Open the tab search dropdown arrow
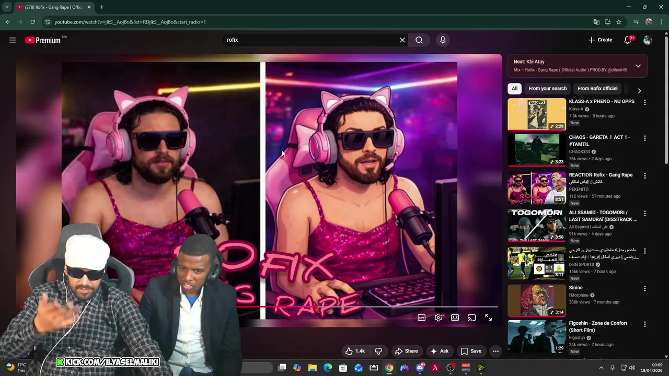This screenshot has height=376, width=669. (7, 7)
